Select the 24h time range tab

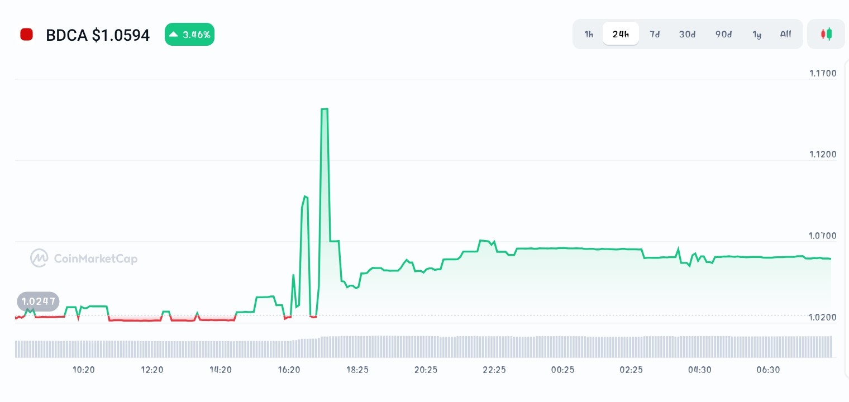(621, 34)
